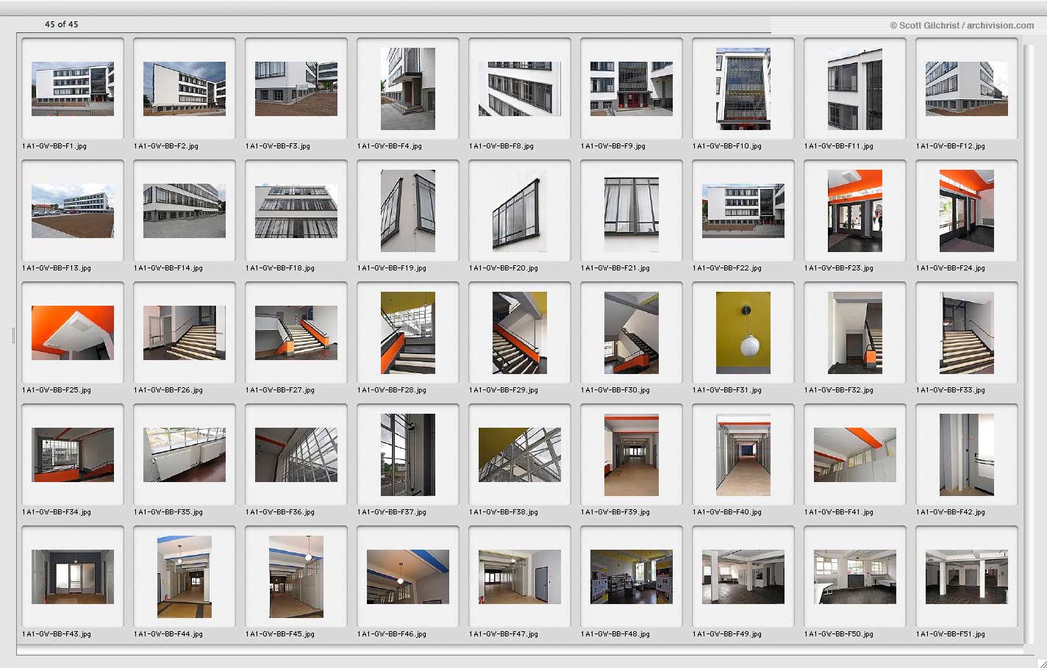Screen dimensions: 1047x668
Task: Choose thumbnail 1A1-GW-BB-F41.jpg
Action: click(x=855, y=455)
